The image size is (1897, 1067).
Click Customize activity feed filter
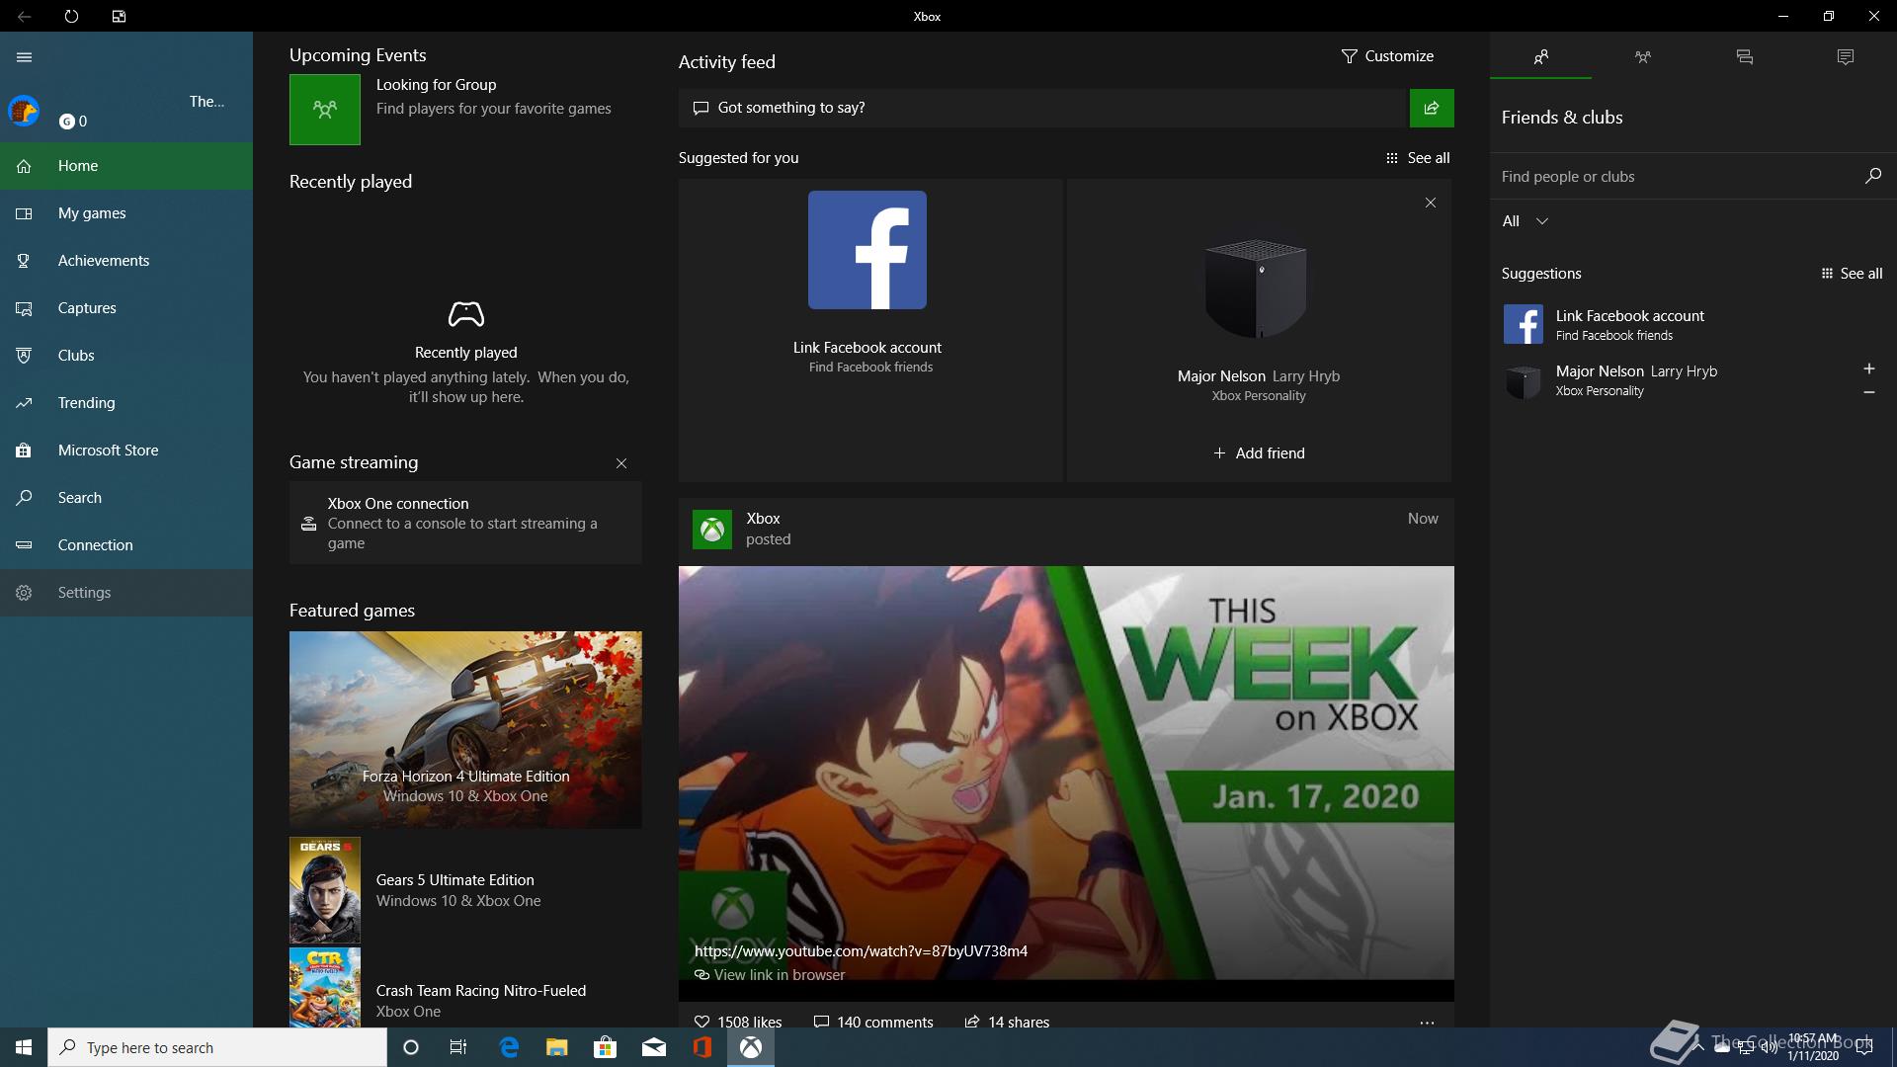[x=1387, y=56]
